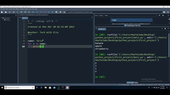The width and height of the screenshot is (170, 95).
Task: Open the Source menu
Action: pos(11,9)
